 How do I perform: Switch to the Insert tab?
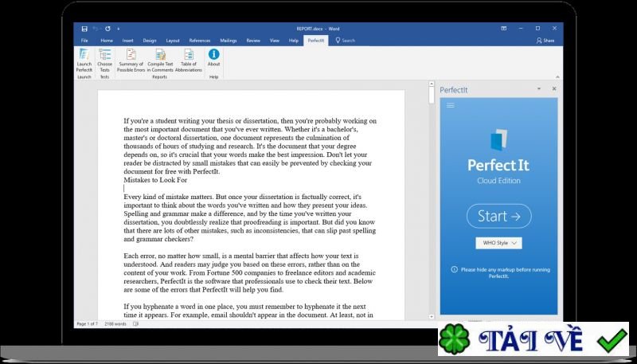pyautogui.click(x=127, y=41)
